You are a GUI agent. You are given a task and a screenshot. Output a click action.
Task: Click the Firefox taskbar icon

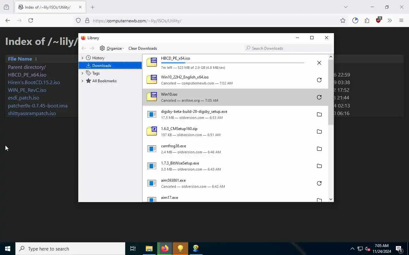tap(165, 249)
